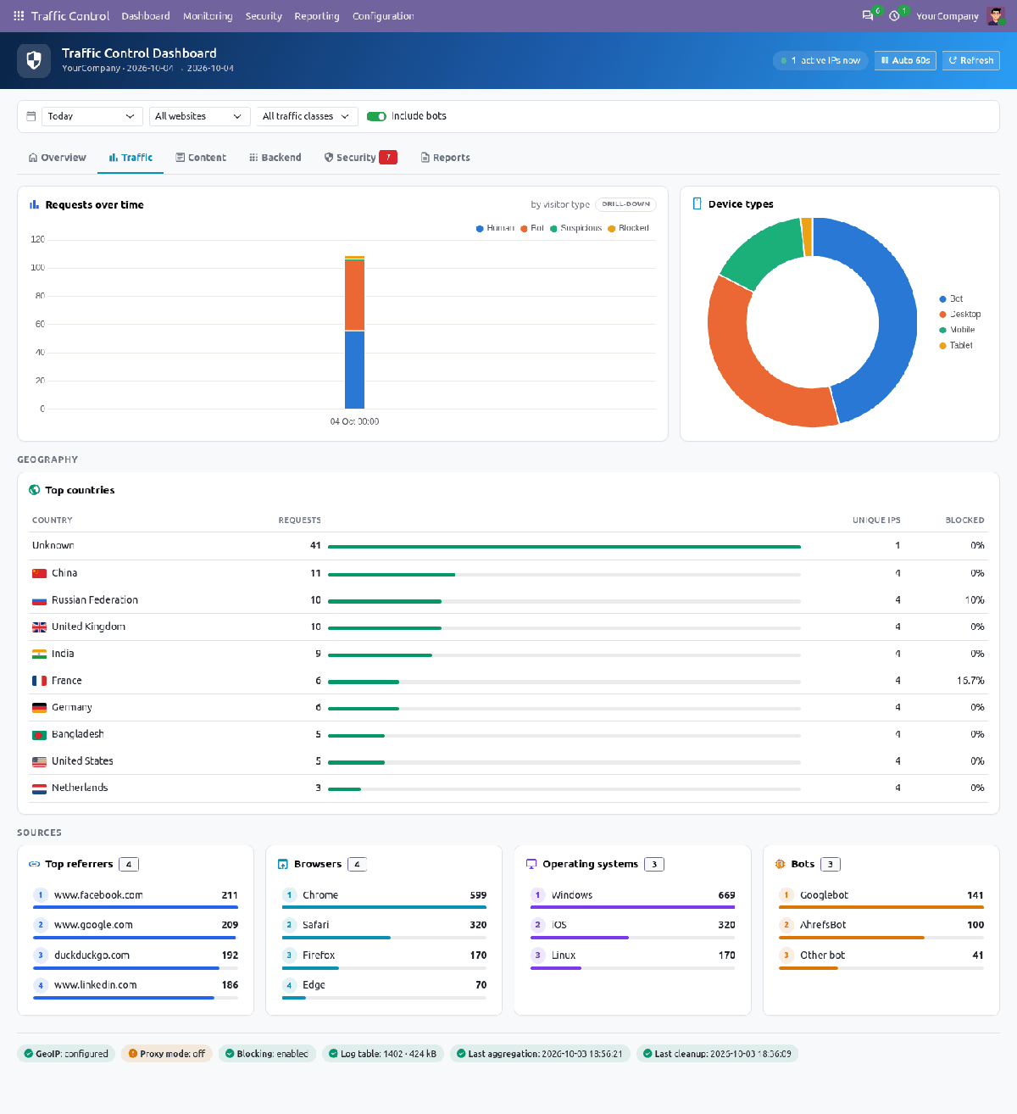Viewport: 1017px width, 1114px height.
Task: Switch to the Security tab with badge
Action: 361,158
